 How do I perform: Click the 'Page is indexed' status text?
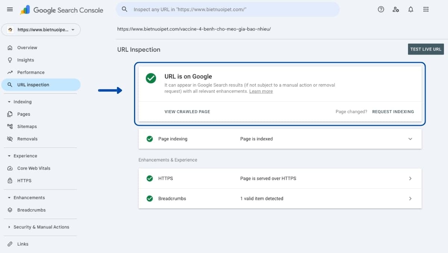point(256,139)
